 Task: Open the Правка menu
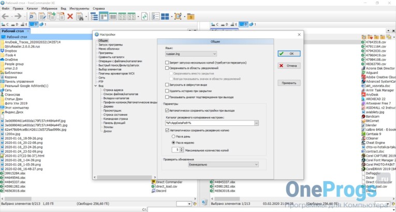tap(18, 9)
